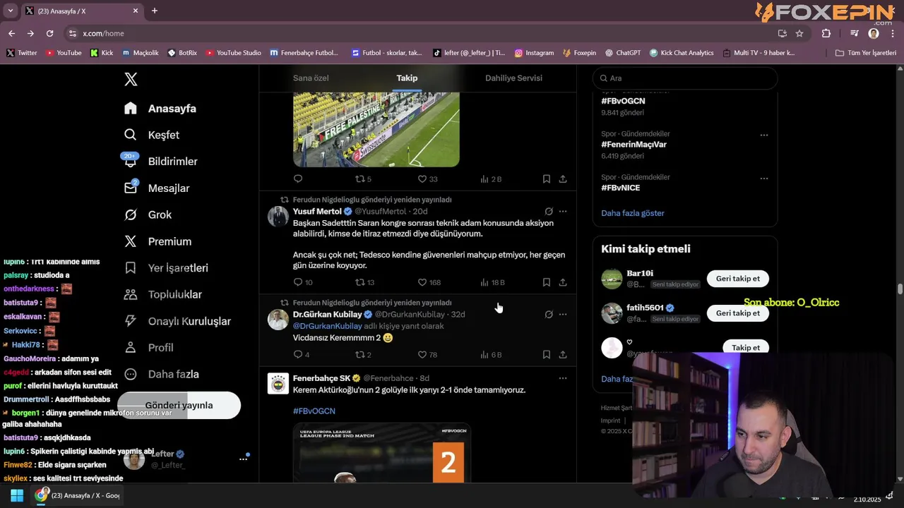The width and height of the screenshot is (904, 508).
Task: Open more options on Yusuf Mertol's post
Action: [563, 212]
